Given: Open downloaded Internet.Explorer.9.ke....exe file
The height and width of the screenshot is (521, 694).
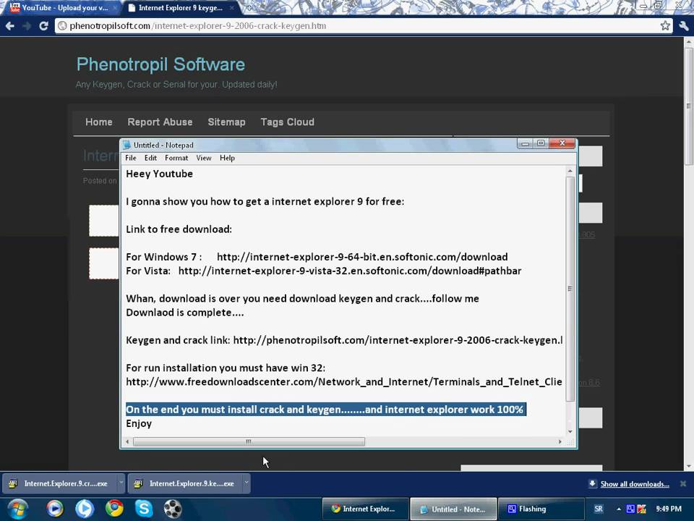Looking at the screenshot, I should coord(186,483).
